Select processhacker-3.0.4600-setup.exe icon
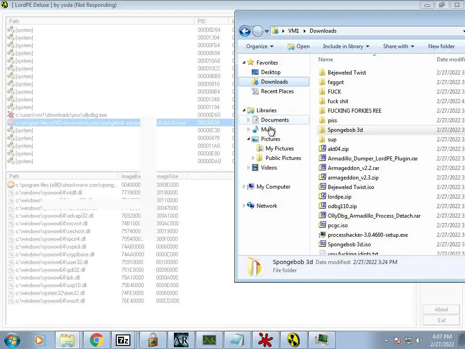Viewport: 465px width, 349px height. click(322, 235)
